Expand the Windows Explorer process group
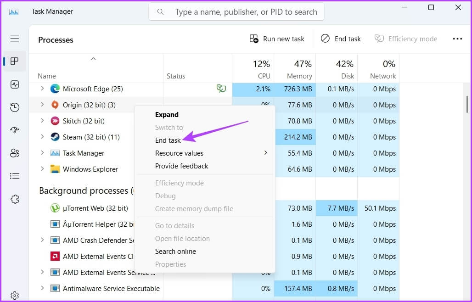The image size is (472, 302). (x=42, y=169)
